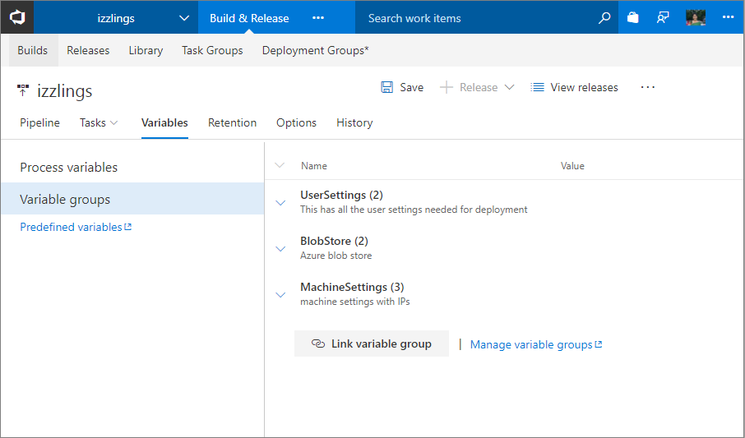This screenshot has height=438, width=745.
Task: Open the marketplace shopping bag icon
Action: (632, 17)
